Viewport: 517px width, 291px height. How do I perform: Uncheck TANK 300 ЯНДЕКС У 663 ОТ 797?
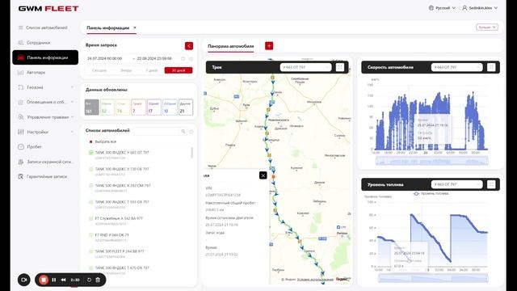point(91,153)
